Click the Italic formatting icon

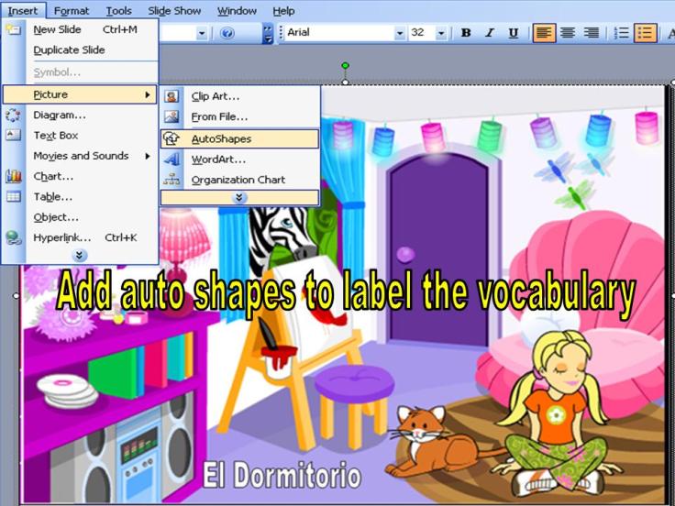[490, 33]
